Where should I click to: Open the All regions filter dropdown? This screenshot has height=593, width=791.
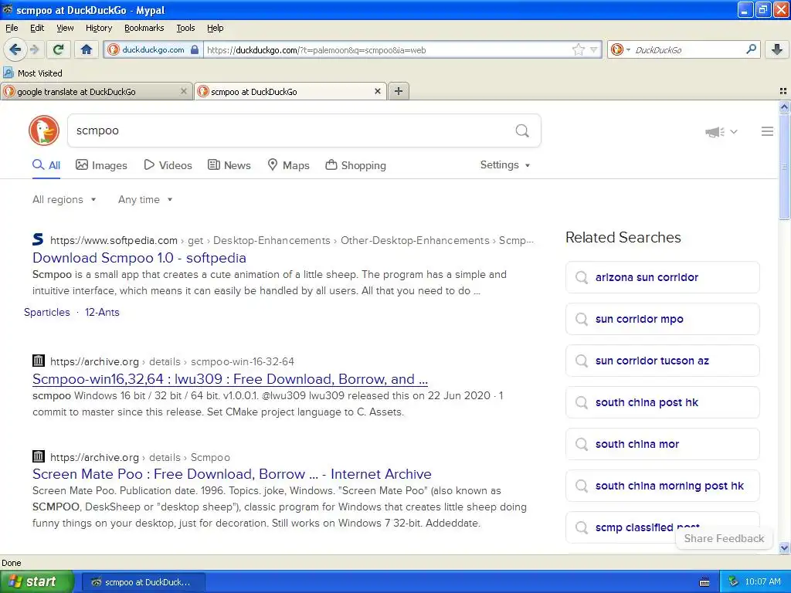[x=64, y=199]
